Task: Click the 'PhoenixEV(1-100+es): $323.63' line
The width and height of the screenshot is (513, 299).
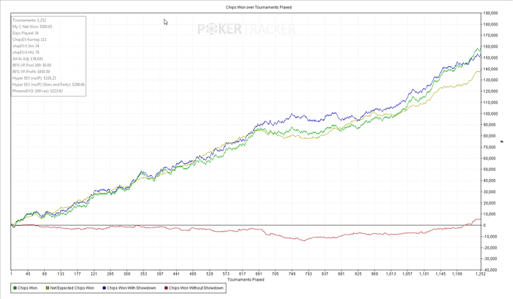Action: pyautogui.click(x=37, y=91)
